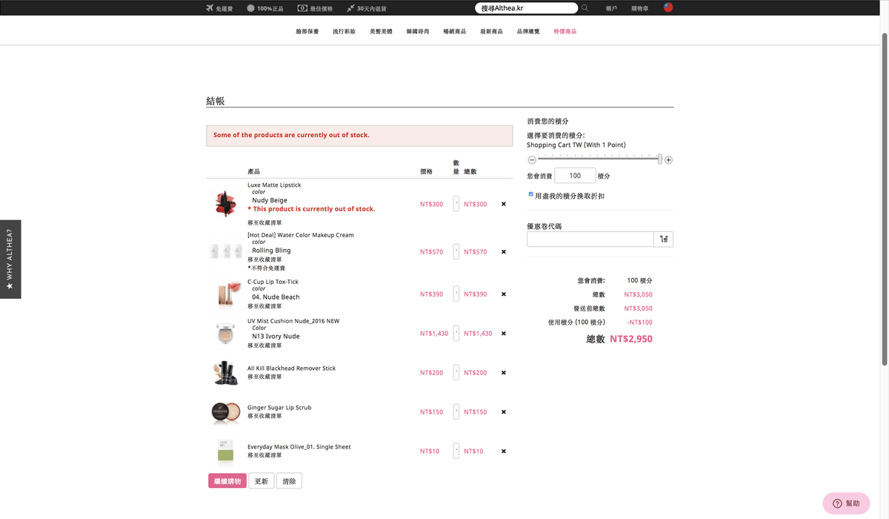Screen dimensions: 889x519
Task: Remove Everyday Mask Olive sheet item
Action: click(x=504, y=452)
